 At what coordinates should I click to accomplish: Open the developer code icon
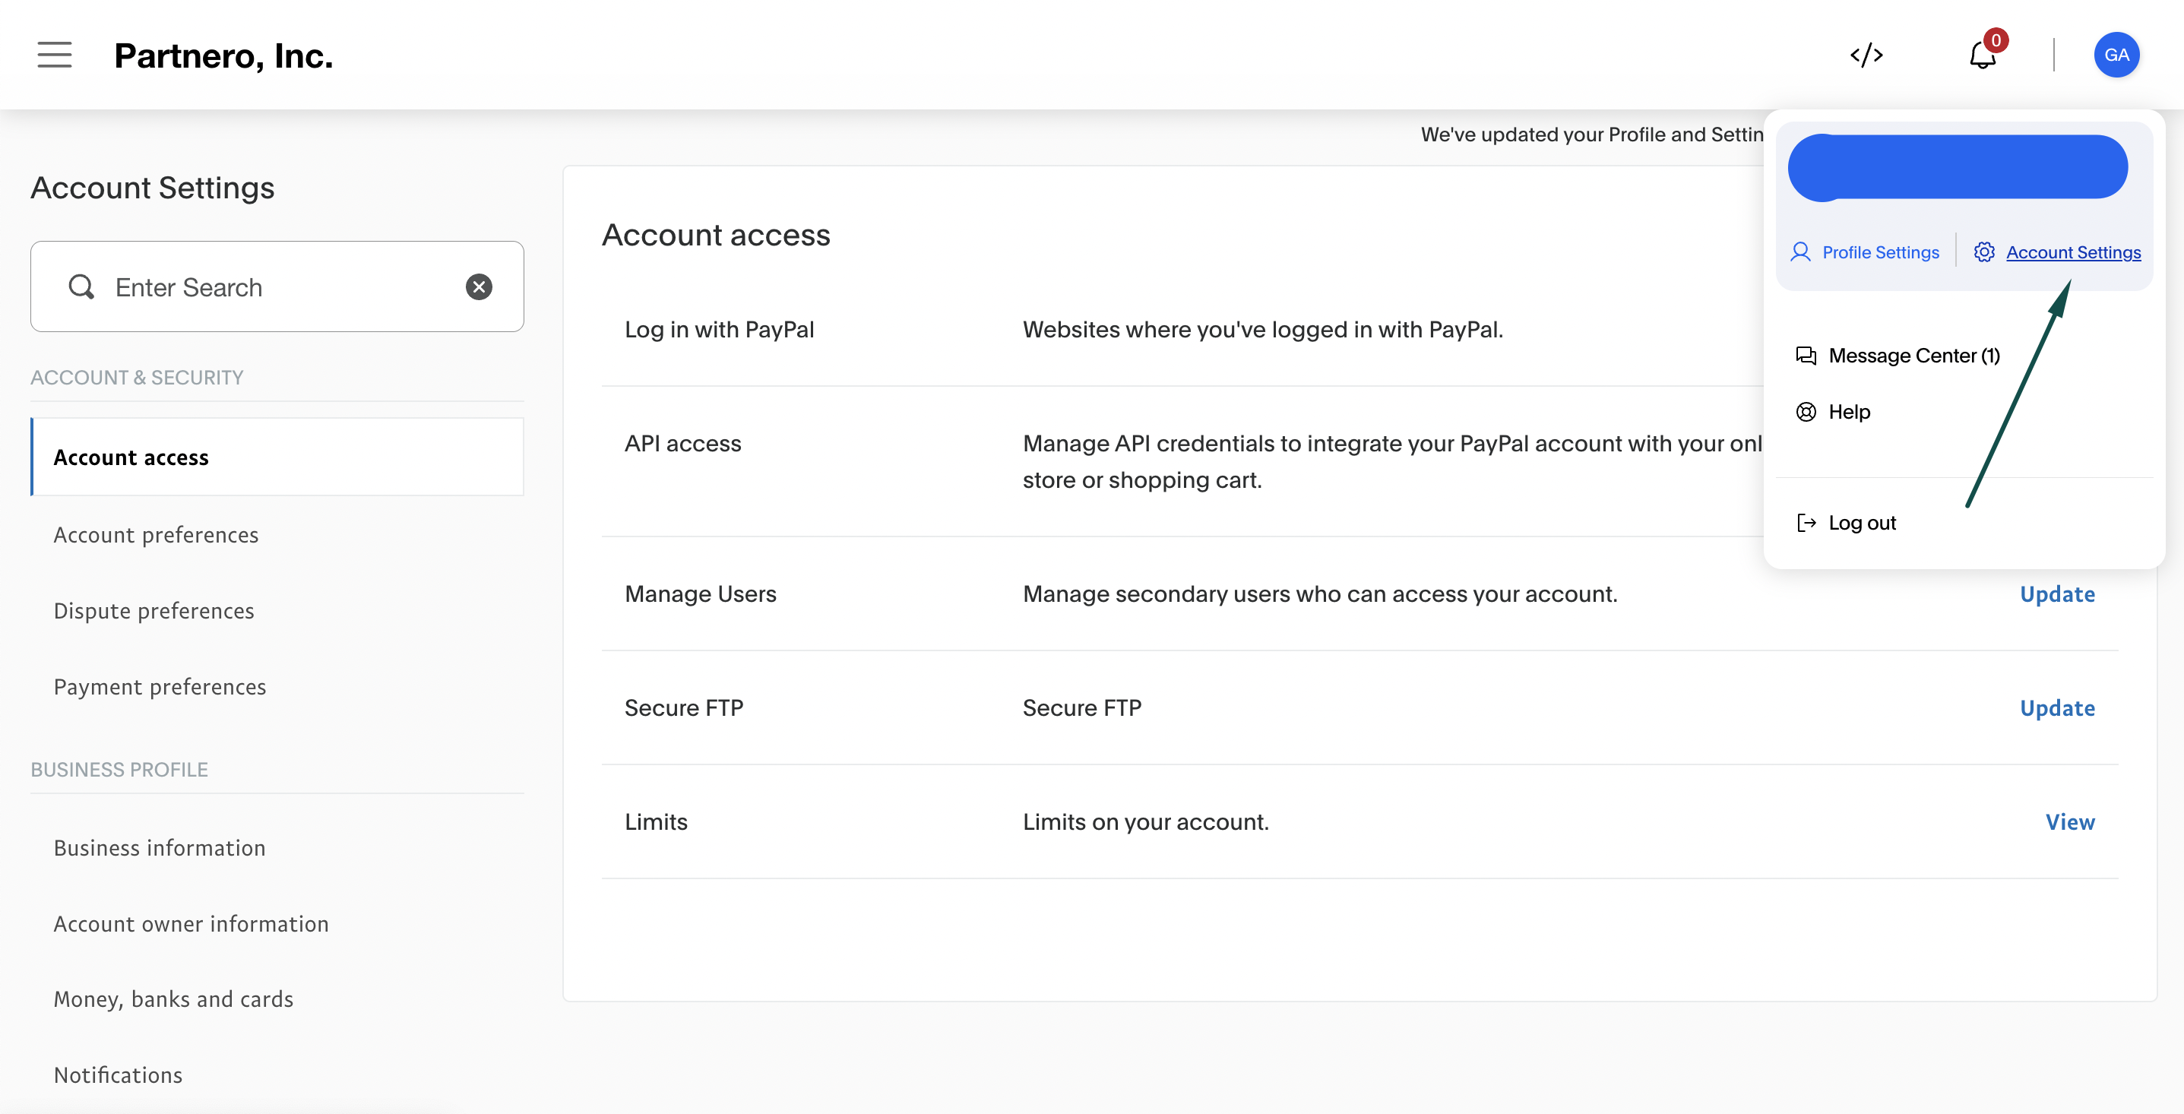(1866, 55)
